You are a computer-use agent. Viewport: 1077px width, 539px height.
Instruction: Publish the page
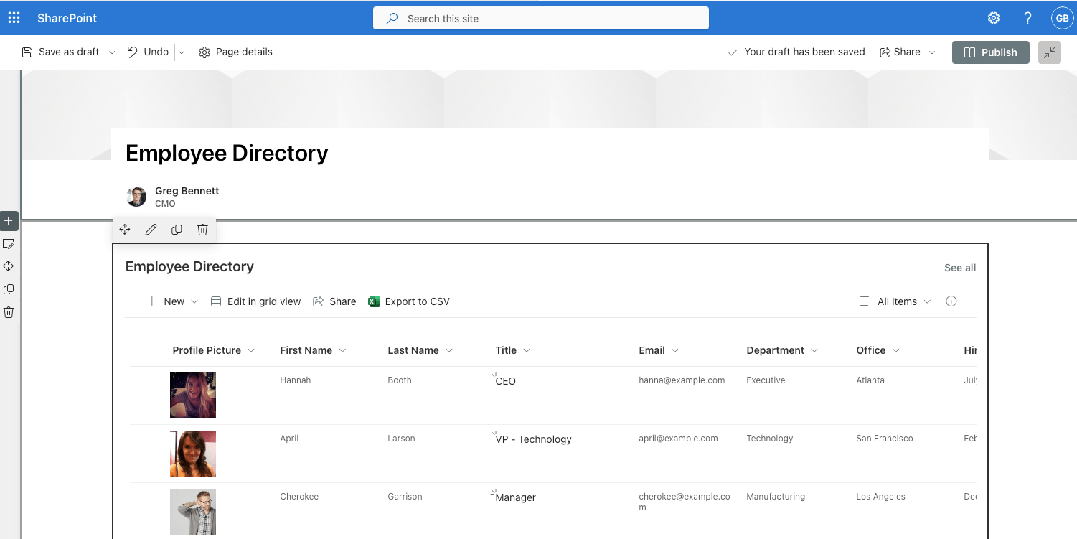990,52
